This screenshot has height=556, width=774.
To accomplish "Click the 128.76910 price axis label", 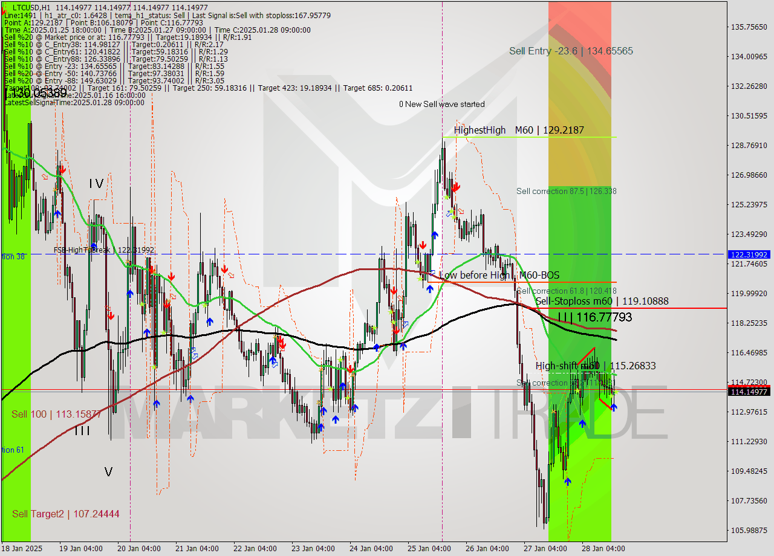I will [x=749, y=145].
